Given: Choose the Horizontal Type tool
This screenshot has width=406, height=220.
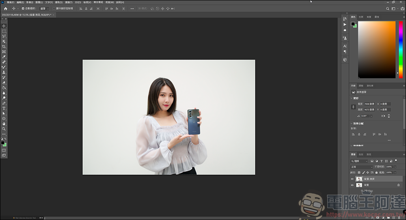Looking at the screenshot, I should 4,108.
